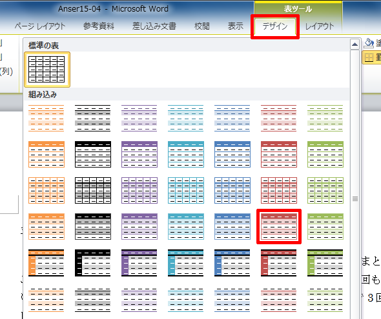Click the borders icon button
The width and height of the screenshot is (381, 319).
point(369,58)
